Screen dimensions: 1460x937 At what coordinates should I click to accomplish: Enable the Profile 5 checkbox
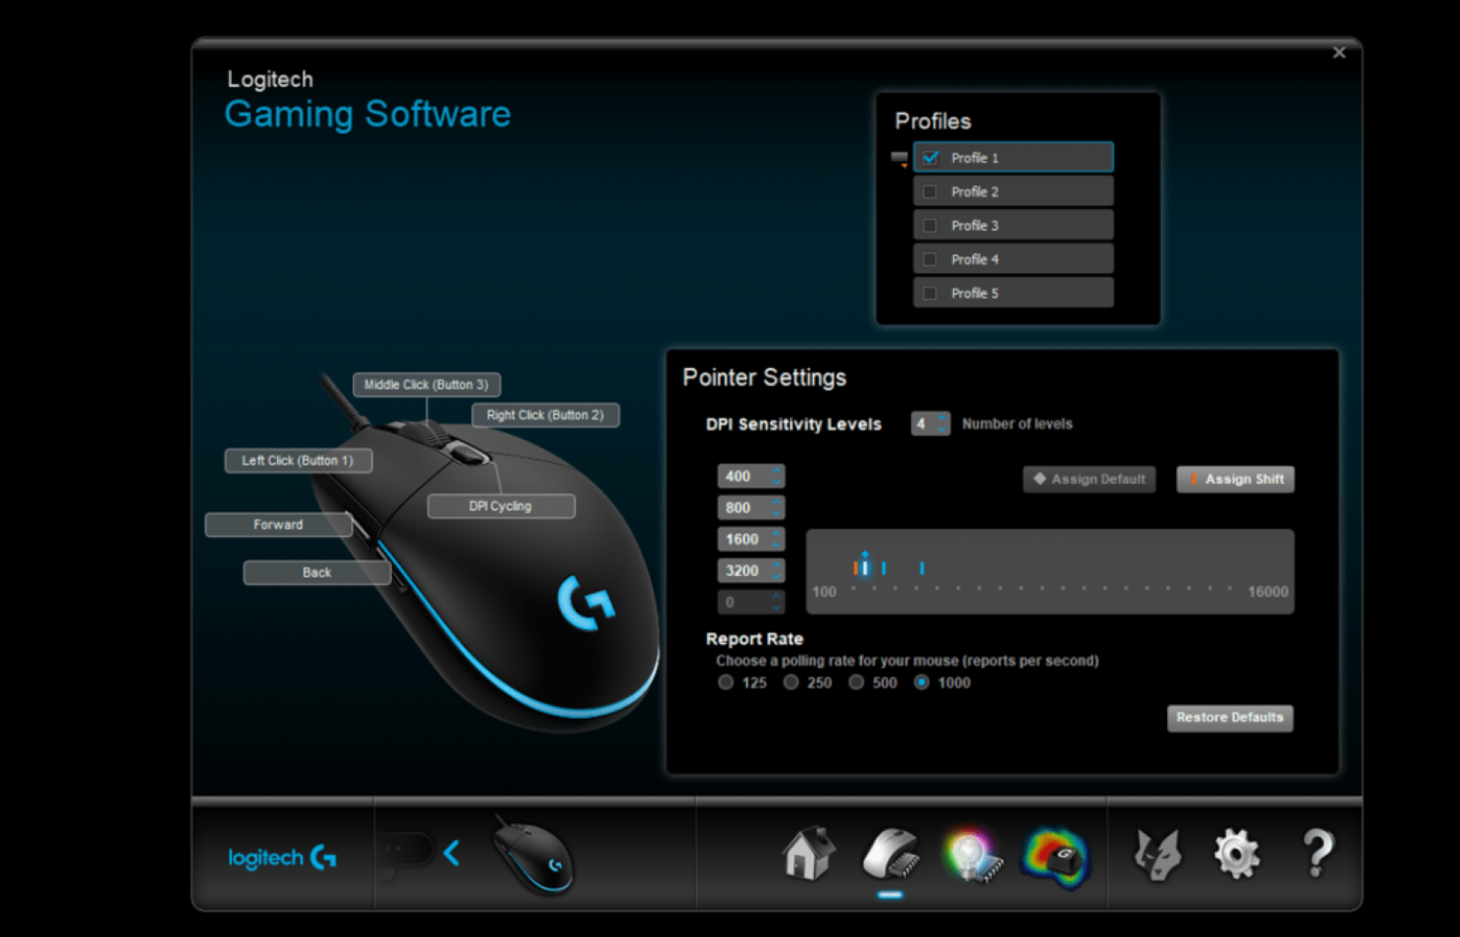point(930,293)
